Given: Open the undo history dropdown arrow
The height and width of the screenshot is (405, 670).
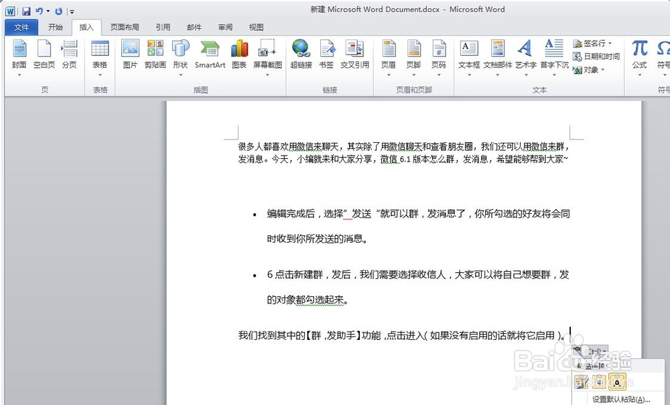Looking at the screenshot, I should pos(48,11).
